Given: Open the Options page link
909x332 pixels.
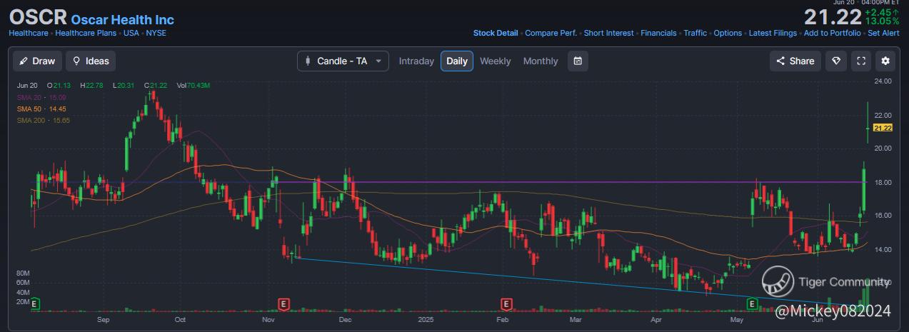Looking at the screenshot, I should coord(728,33).
